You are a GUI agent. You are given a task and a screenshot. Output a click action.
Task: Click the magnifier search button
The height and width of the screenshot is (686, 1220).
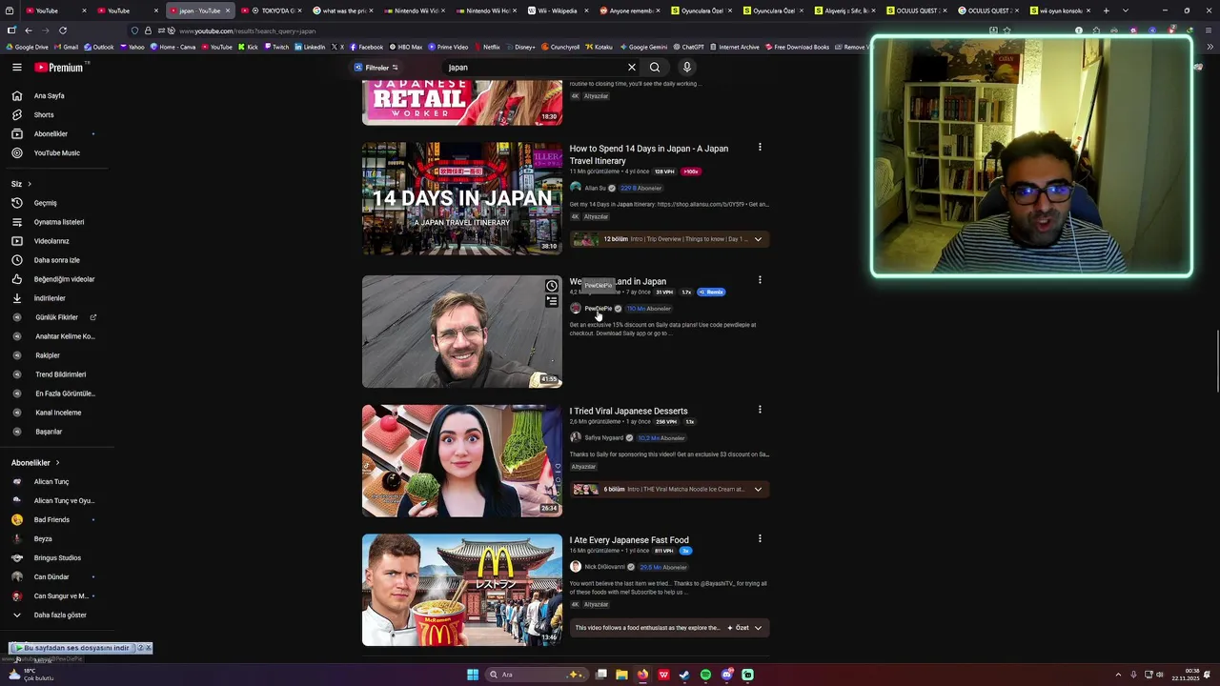[655, 68]
